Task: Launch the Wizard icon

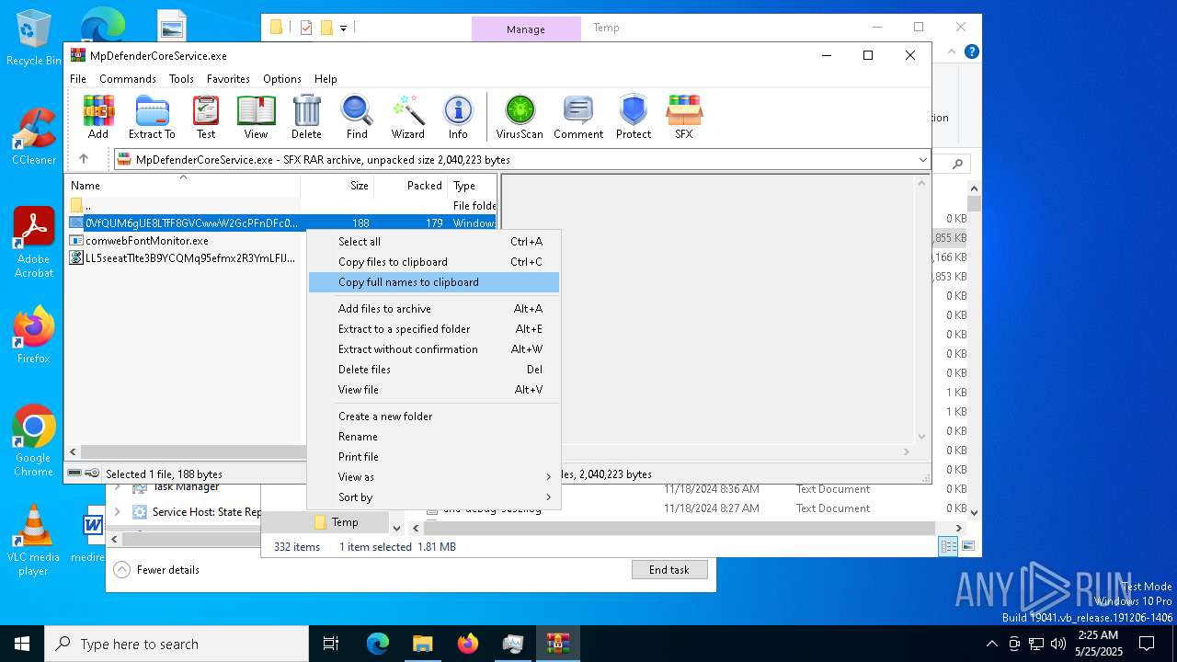Action: 407,117
